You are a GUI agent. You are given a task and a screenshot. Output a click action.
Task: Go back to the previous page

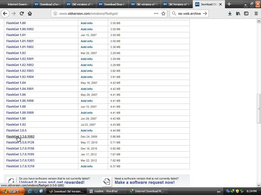(x=5, y=14)
